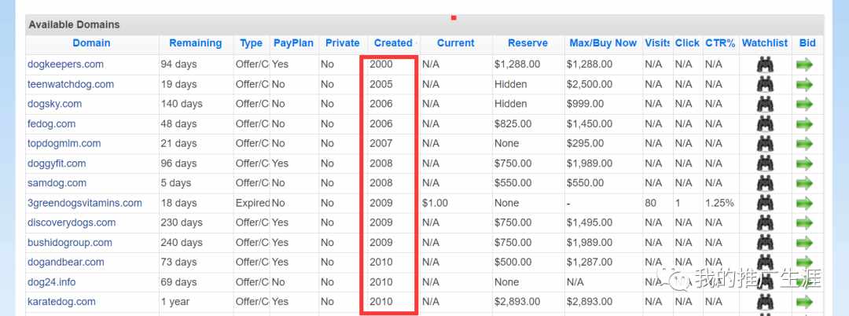
Task: Watch fedog.com using its binoculars icon
Action: pos(765,124)
